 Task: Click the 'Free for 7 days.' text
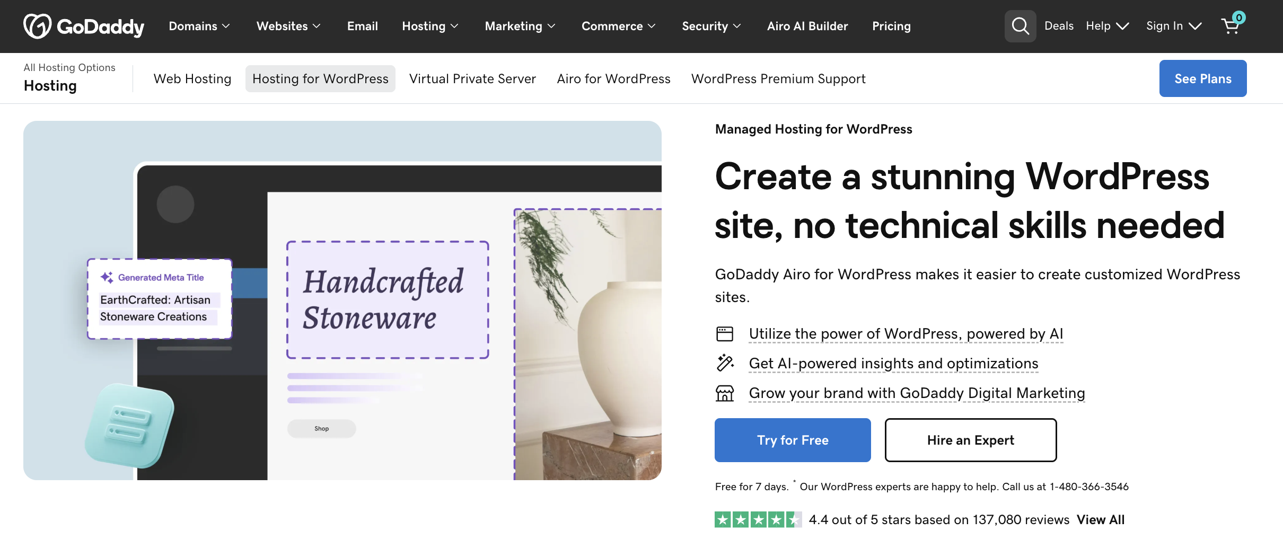(752, 487)
